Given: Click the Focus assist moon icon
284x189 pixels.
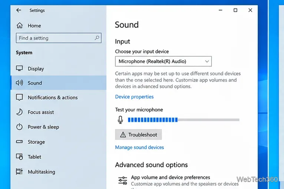Looking at the screenshot, I should pyautogui.click(x=19, y=112).
